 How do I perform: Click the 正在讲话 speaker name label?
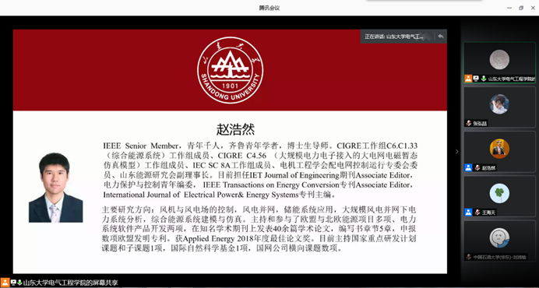coord(394,37)
